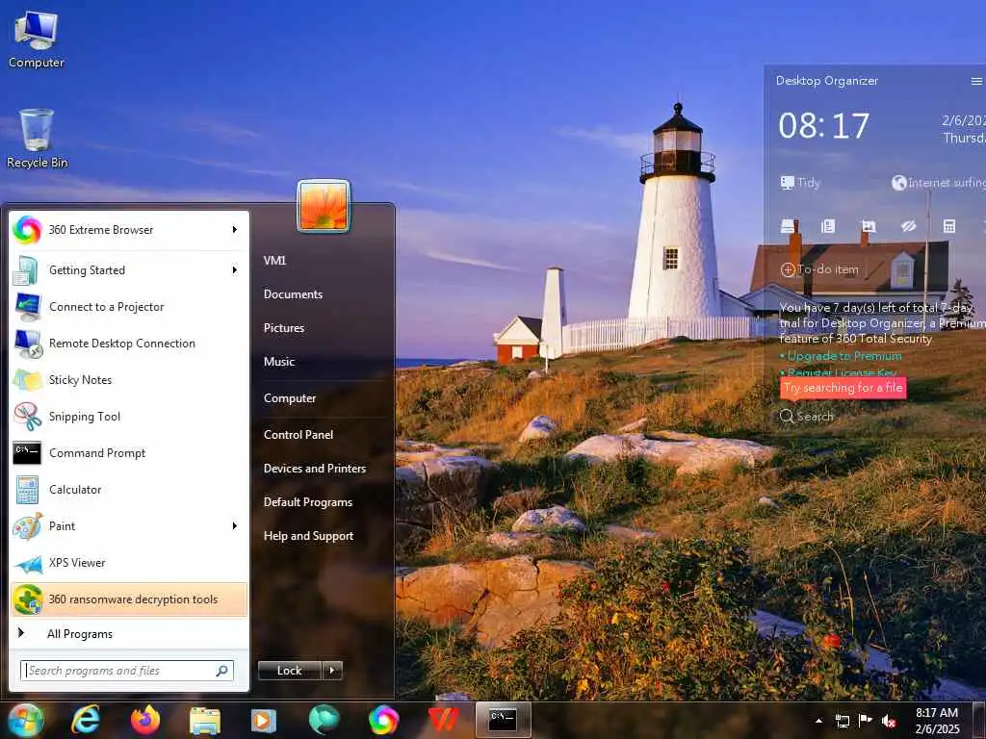The image size is (986, 739).
Task: Launch Firefox from the taskbar
Action: 145,720
